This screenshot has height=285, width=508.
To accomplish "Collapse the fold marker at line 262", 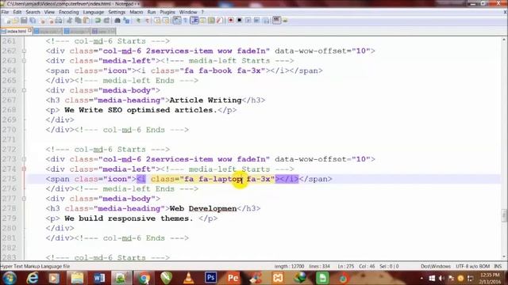I will [24, 51].
